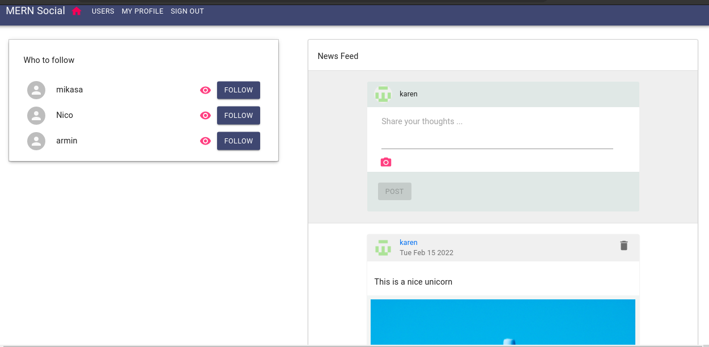
Task: Follow mikasa
Action: [238, 90]
